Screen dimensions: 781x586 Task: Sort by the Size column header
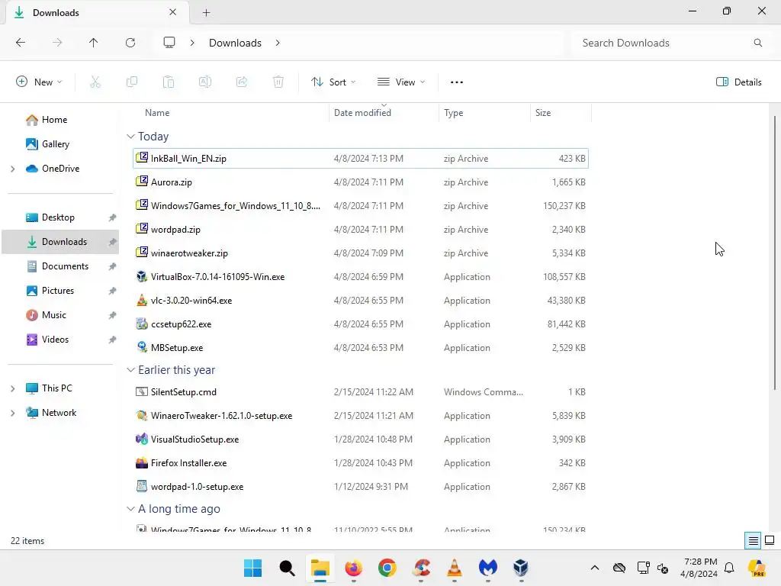561,113
